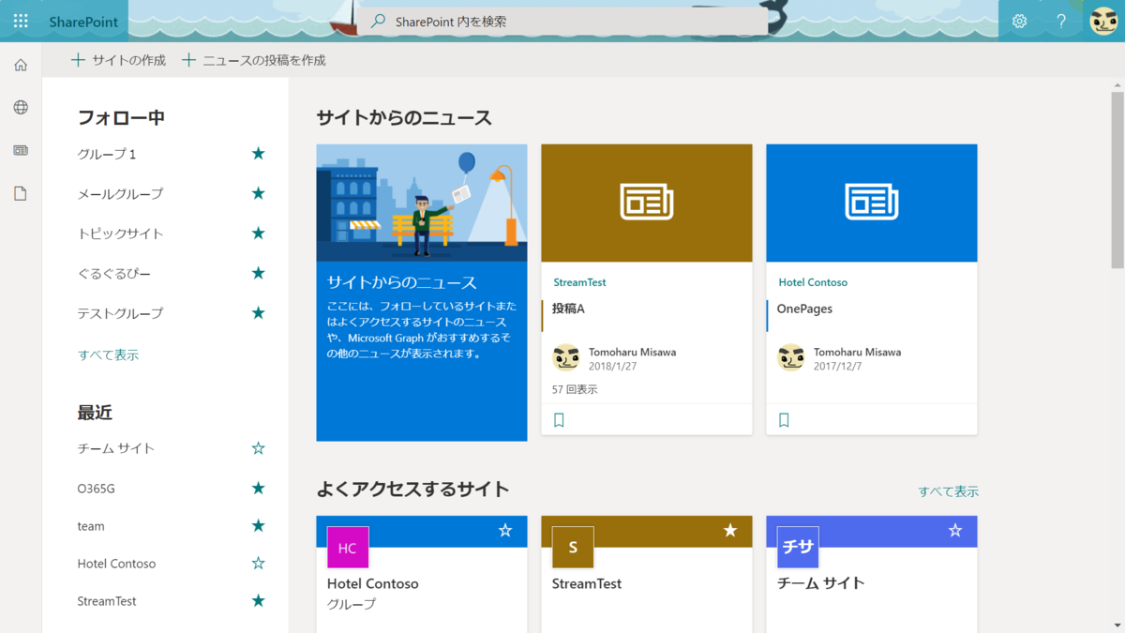Show all frequent sites via すべて表示

coord(948,491)
